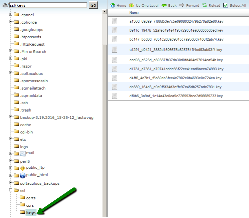Collapse the ssl folder node

[11, 190]
